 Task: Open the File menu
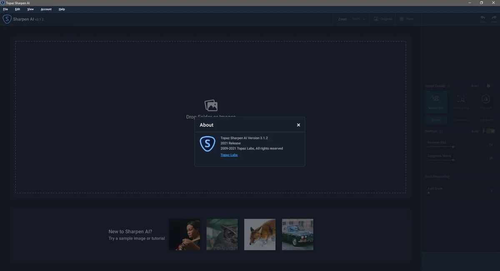coord(5,9)
